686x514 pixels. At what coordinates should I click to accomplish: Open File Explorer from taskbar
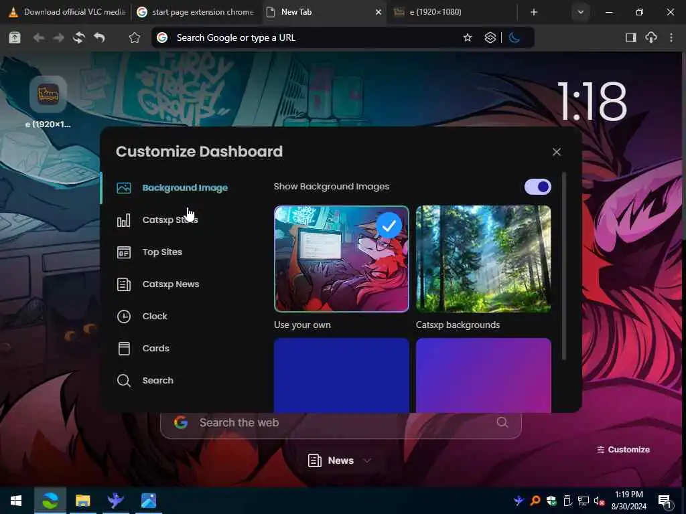pyautogui.click(x=82, y=501)
